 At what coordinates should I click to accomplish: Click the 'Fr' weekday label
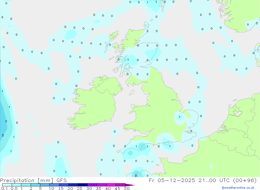point(152,180)
